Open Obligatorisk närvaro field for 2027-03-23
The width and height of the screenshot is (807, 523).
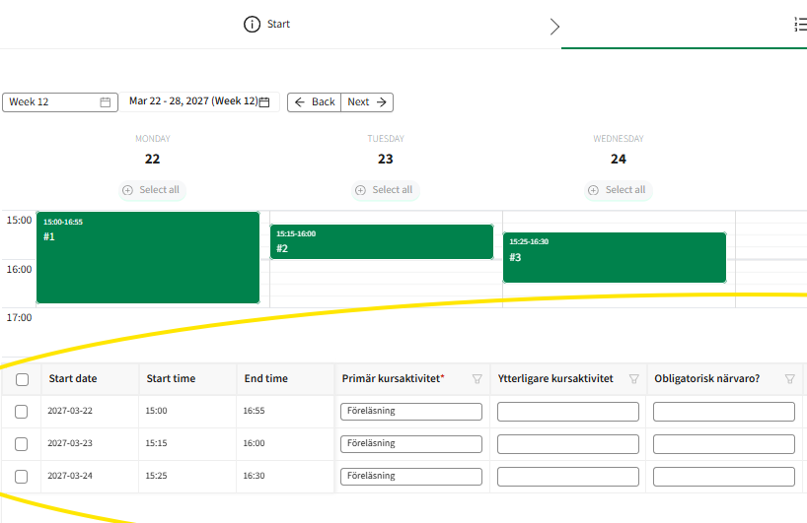(724, 444)
